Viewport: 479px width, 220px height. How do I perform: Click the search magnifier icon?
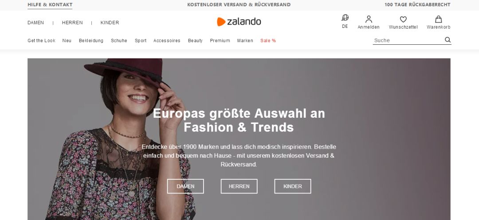point(448,39)
